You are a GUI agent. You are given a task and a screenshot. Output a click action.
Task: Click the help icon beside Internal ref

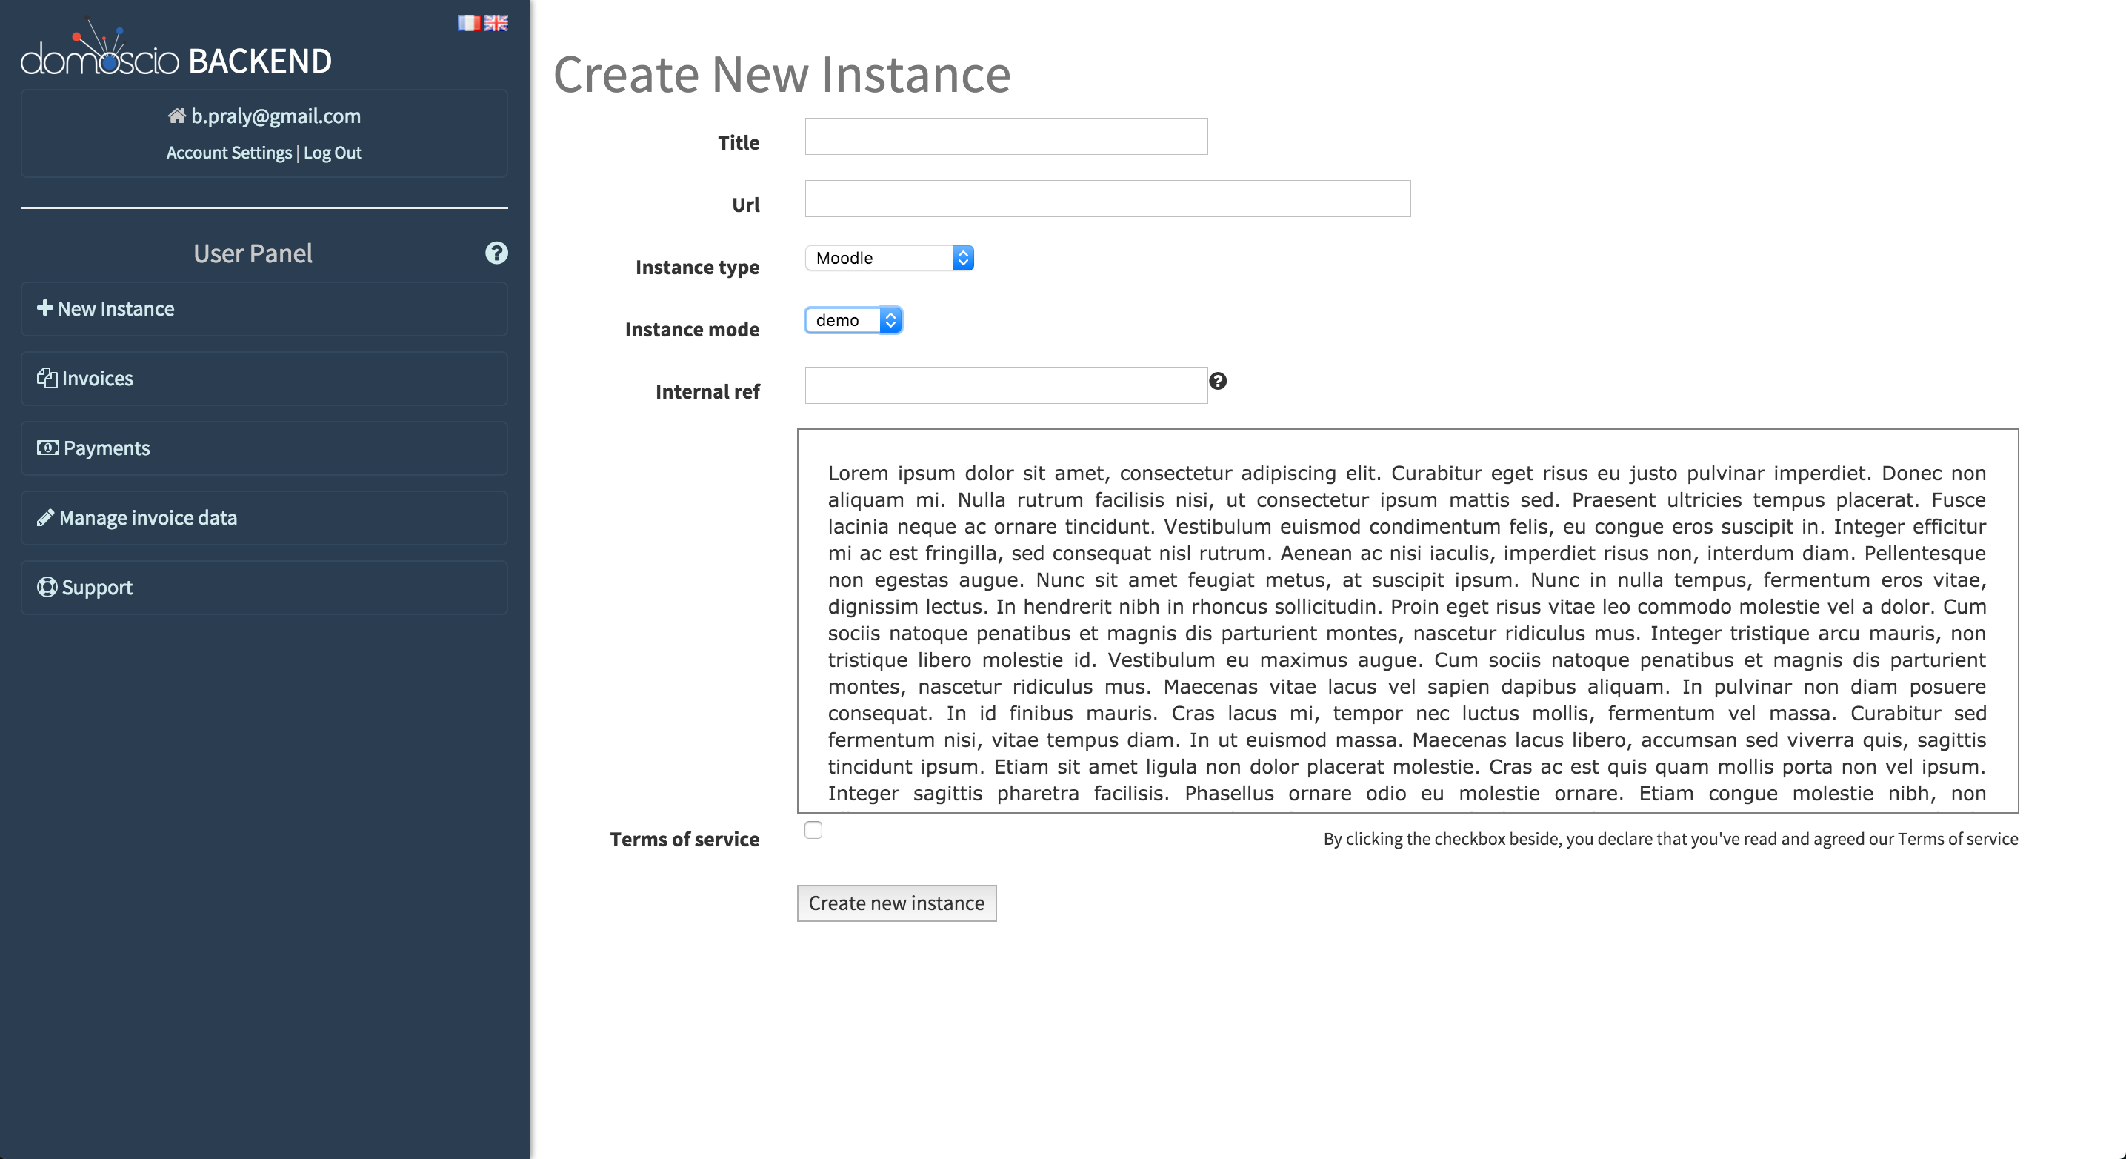1217,381
